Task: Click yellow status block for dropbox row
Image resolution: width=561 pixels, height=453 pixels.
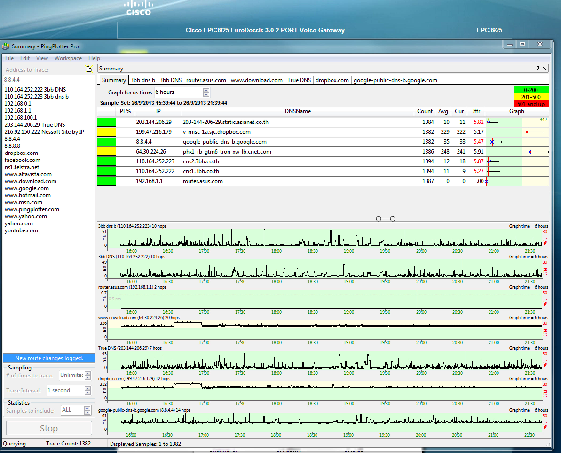Action: (x=106, y=132)
